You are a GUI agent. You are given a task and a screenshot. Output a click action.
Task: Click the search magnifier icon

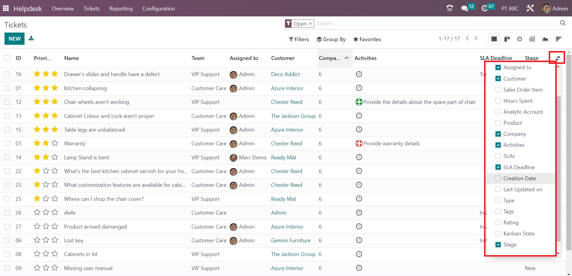click(562, 23)
